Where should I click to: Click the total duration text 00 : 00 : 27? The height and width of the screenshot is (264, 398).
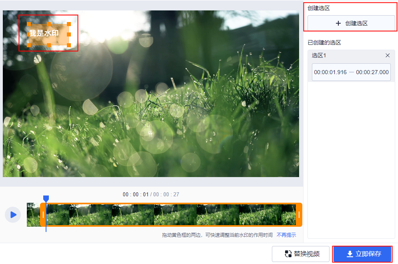(x=166, y=194)
